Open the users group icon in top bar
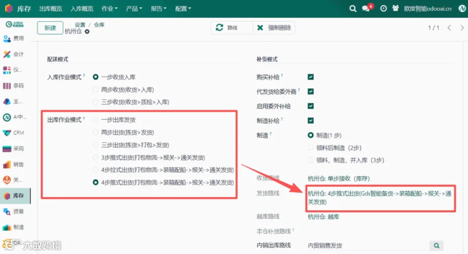Image resolution: width=468 pixels, height=254 pixels. pyautogui.click(x=396, y=8)
